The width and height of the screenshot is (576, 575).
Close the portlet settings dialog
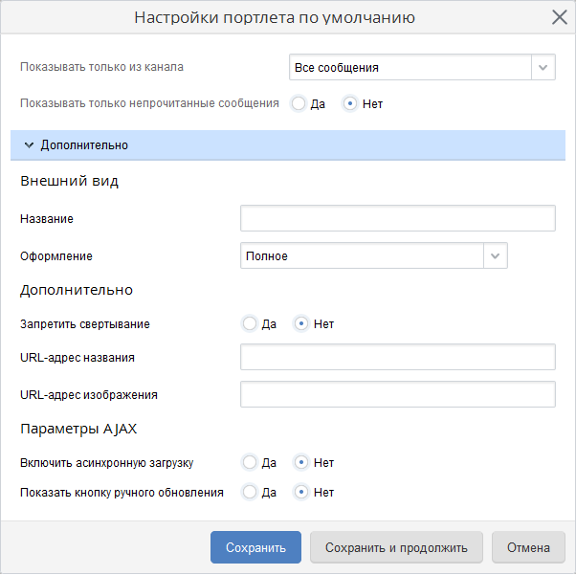[x=560, y=17]
